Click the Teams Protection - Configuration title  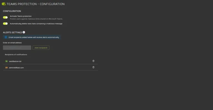(35, 4)
